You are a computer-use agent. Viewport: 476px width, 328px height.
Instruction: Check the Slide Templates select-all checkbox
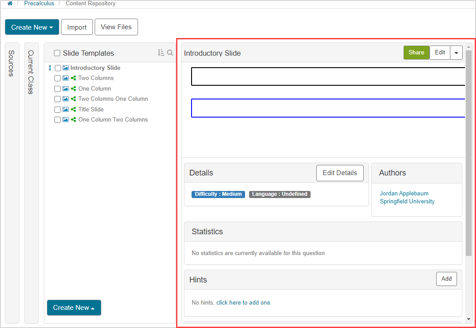[57, 53]
